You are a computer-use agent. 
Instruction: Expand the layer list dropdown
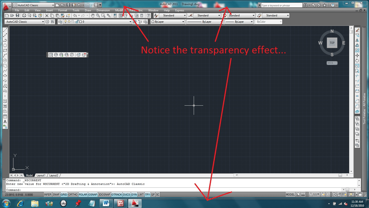(130, 22)
